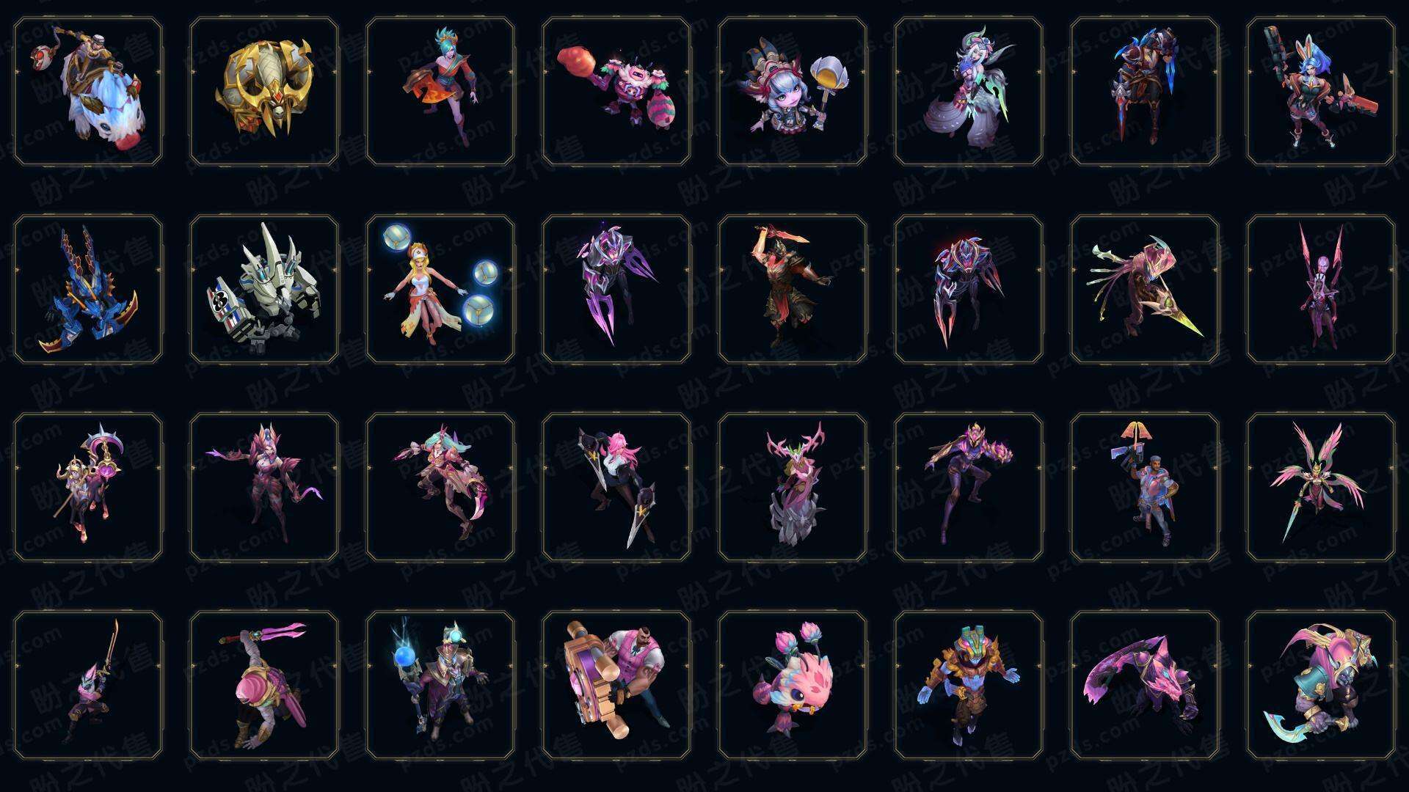Select the teal-haired dancer in red-orange dress
The width and height of the screenshot is (1409, 792).
point(440,92)
